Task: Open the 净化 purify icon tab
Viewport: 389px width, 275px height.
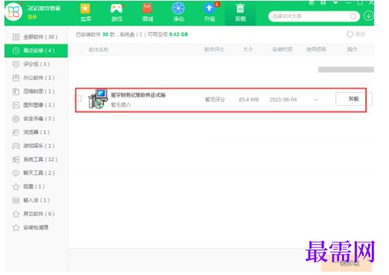Action: coord(178,12)
